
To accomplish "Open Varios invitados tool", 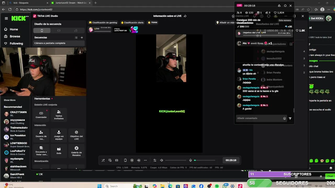I will (x=59, y=115).
